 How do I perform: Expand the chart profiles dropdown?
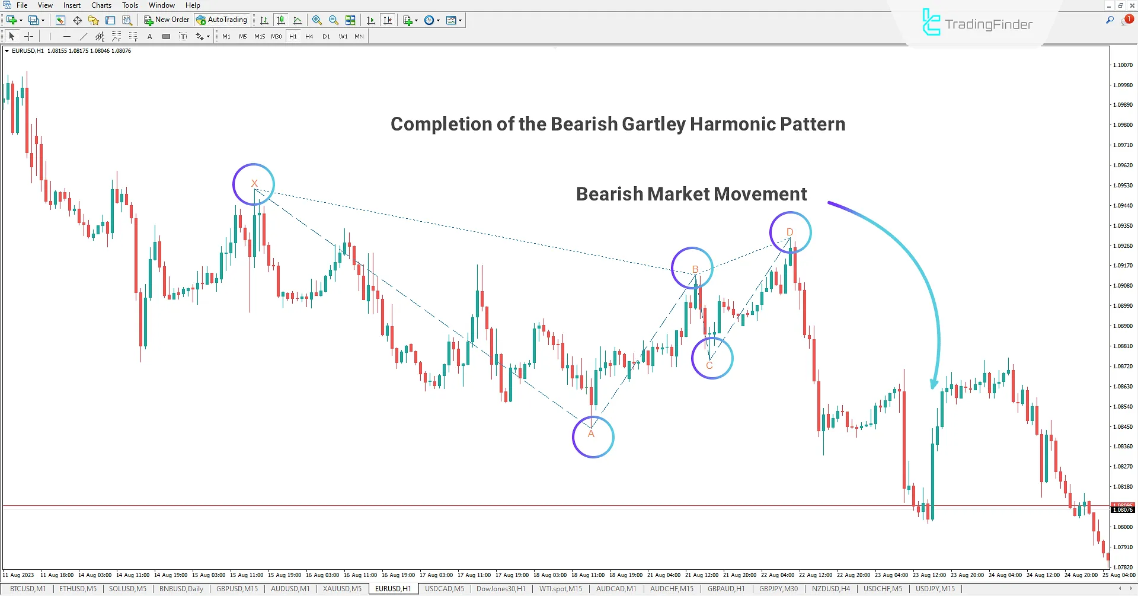click(43, 20)
